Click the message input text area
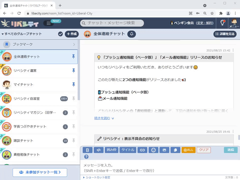This screenshot has height=180, width=240. (160, 168)
